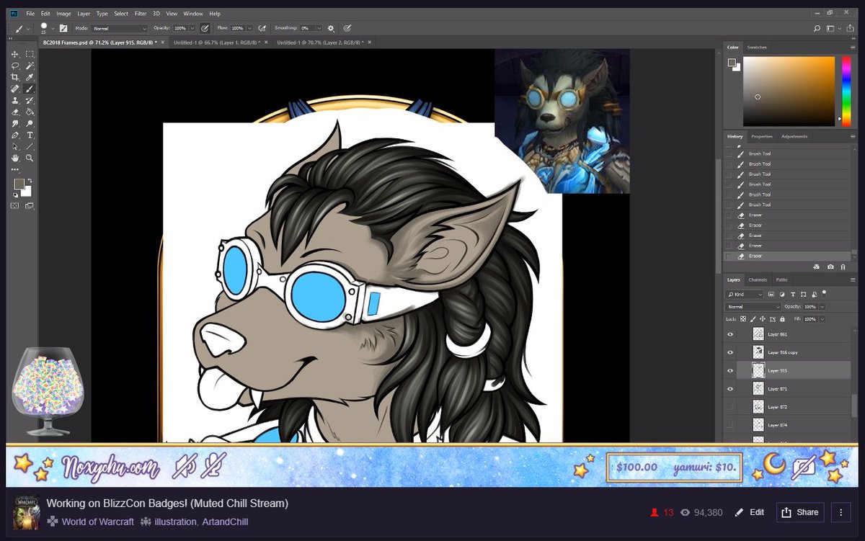Toggle lock transparent pixels
The height and width of the screenshot is (541, 865).
click(743, 318)
